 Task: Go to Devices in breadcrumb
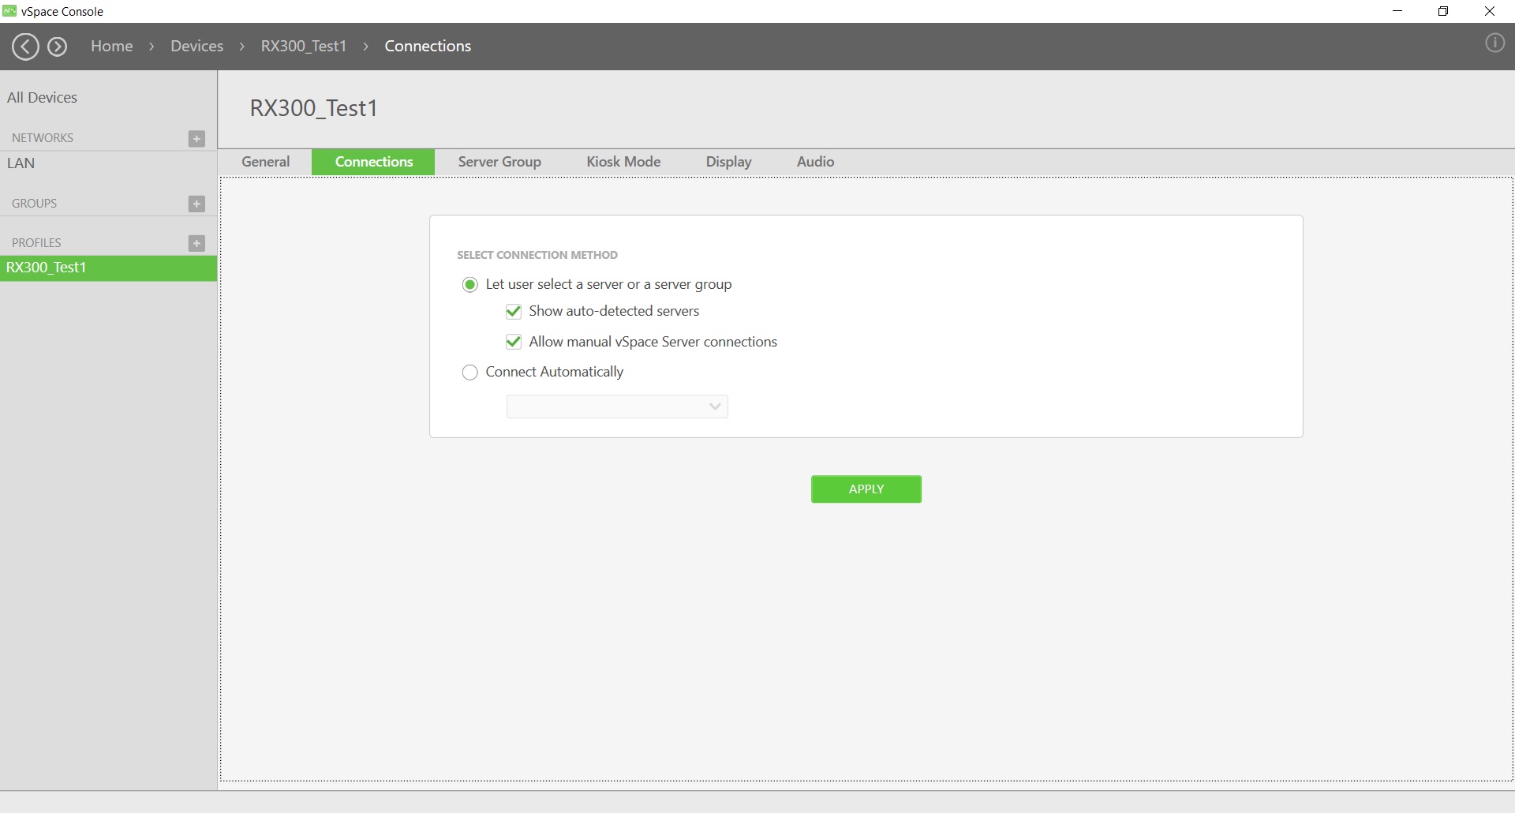click(197, 47)
